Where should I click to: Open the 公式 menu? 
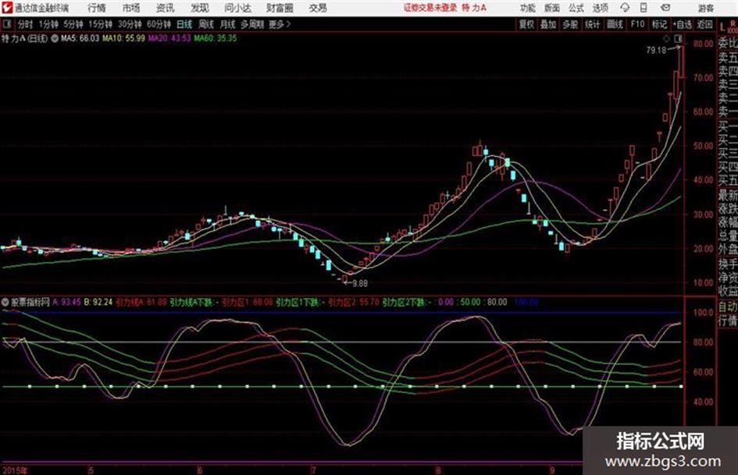pyautogui.click(x=576, y=8)
